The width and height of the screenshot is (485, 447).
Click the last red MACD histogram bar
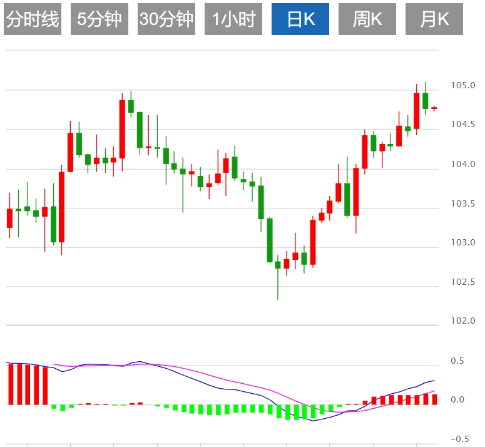tap(434, 399)
